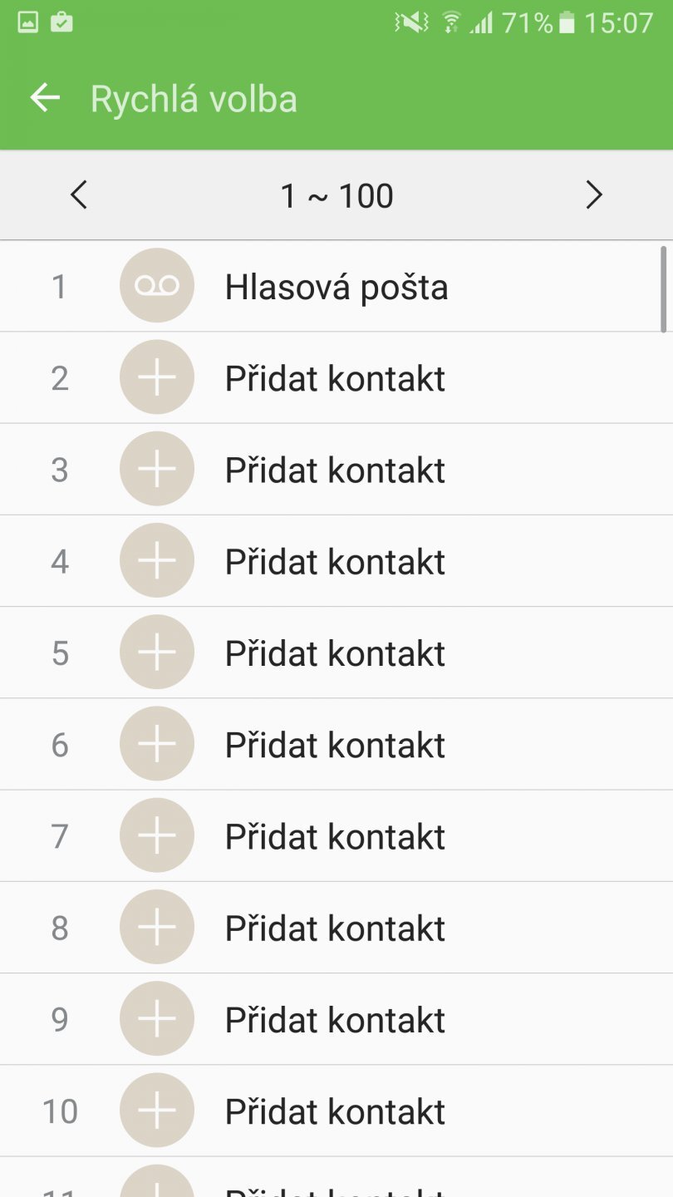
Task: Tap plus icon for speed dial 6
Action: (157, 744)
